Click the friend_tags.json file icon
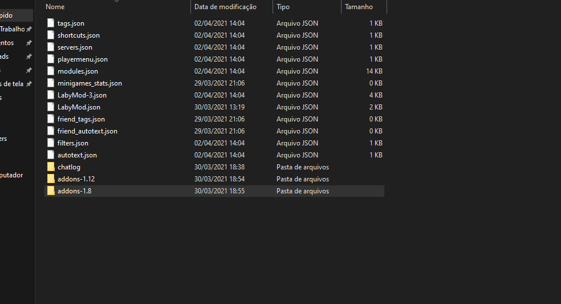 51,119
